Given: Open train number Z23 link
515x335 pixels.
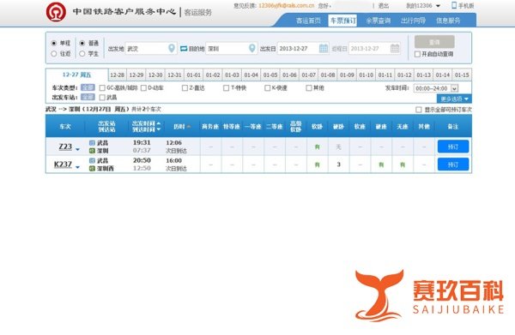Looking at the screenshot, I should pyautogui.click(x=65, y=147).
